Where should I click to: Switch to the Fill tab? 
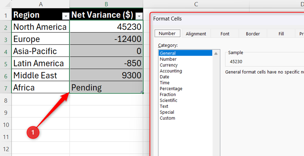(x=281, y=34)
